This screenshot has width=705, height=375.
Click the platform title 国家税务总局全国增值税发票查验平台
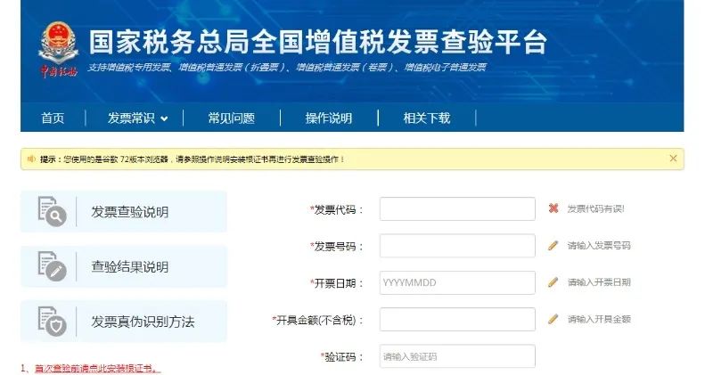tap(318, 42)
